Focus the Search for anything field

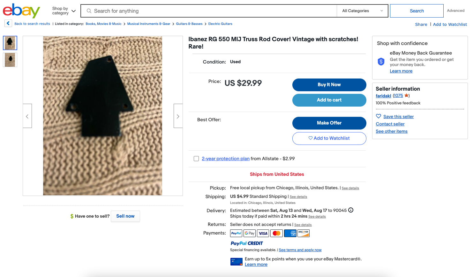pyautogui.click(x=211, y=11)
